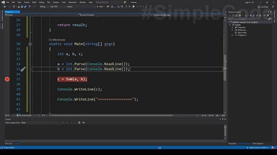
Task: Click the highlighted 'c = Sum(a, b);' statement
Action: pos(72,79)
